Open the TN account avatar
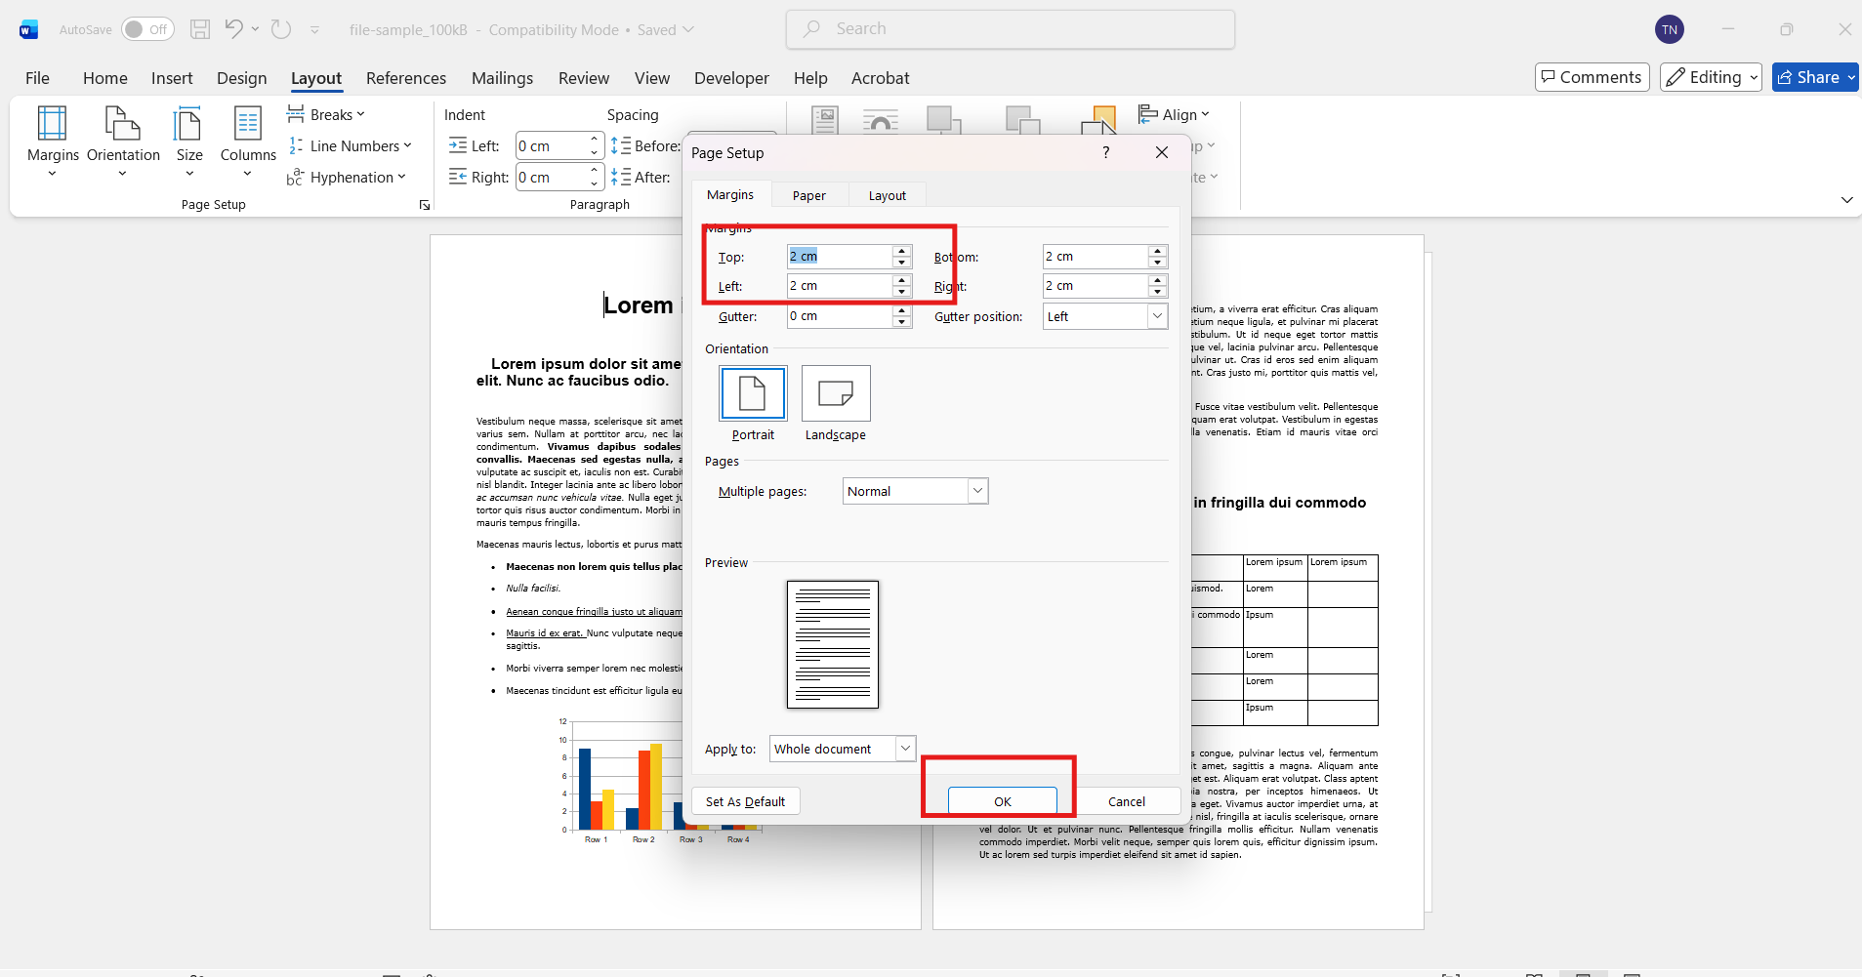 point(1670,29)
